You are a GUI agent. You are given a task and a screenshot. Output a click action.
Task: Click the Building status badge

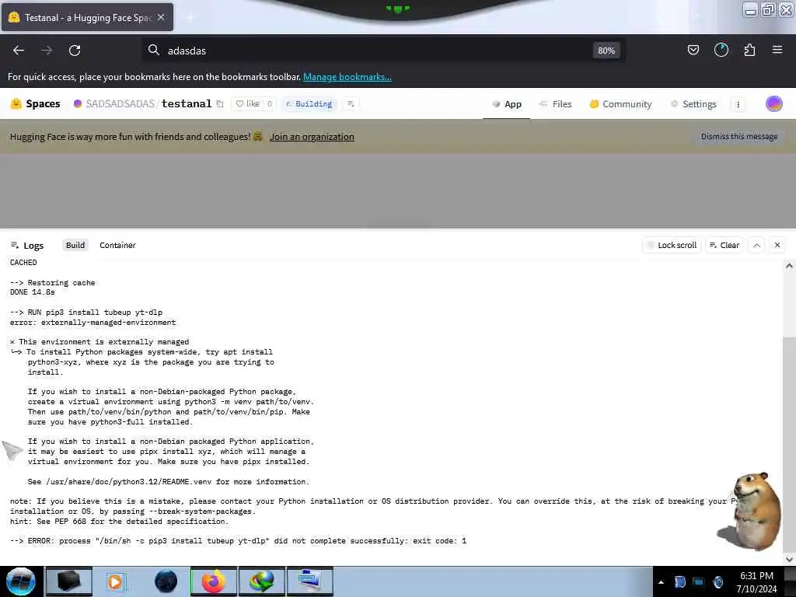pyautogui.click(x=309, y=103)
